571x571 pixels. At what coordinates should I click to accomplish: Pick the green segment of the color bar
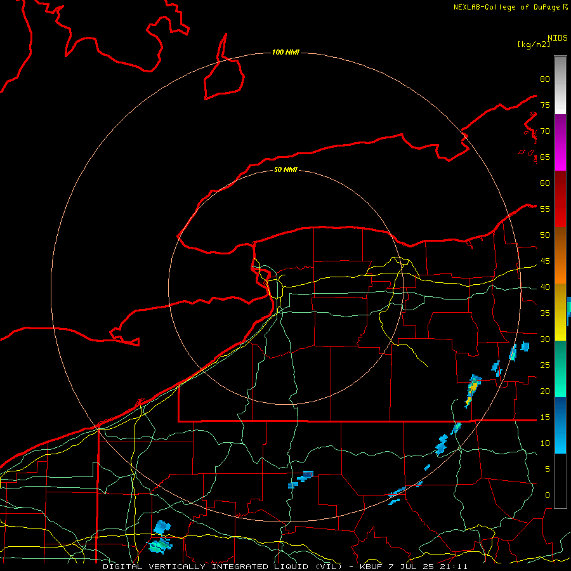point(560,369)
